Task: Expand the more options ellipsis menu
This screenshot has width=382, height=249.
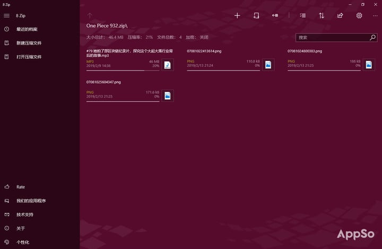Action: point(375,15)
